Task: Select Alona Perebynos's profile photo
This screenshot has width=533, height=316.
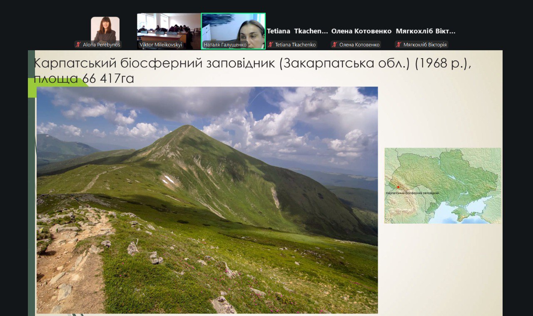Action: 105,29
